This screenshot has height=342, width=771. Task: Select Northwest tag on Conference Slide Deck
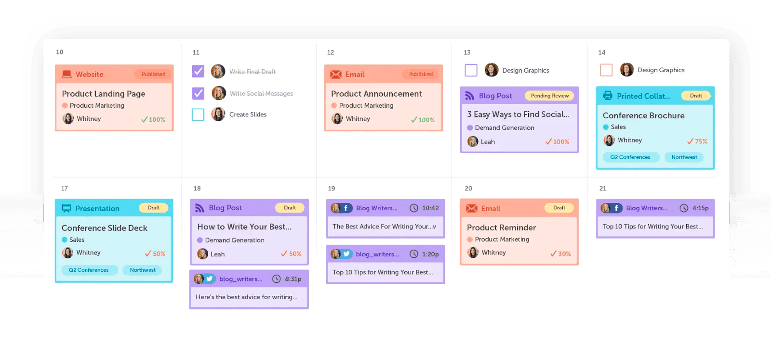tap(143, 270)
